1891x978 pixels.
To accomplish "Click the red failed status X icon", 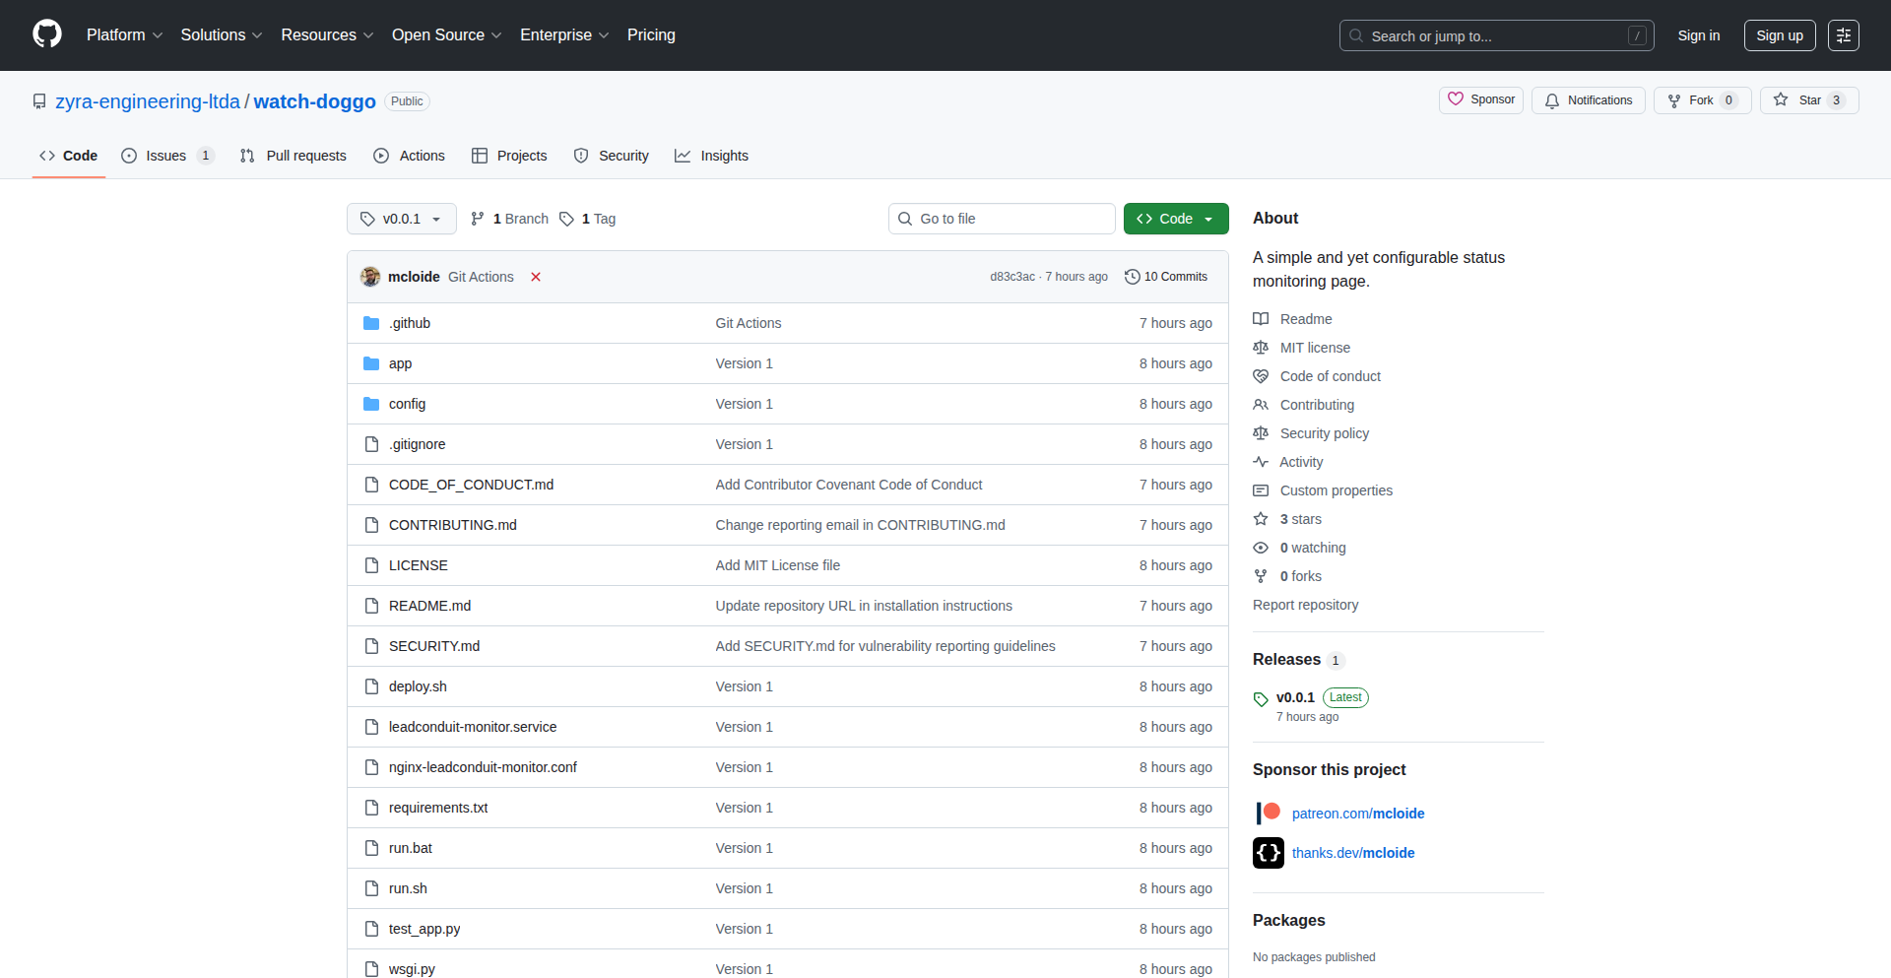I will click(536, 277).
